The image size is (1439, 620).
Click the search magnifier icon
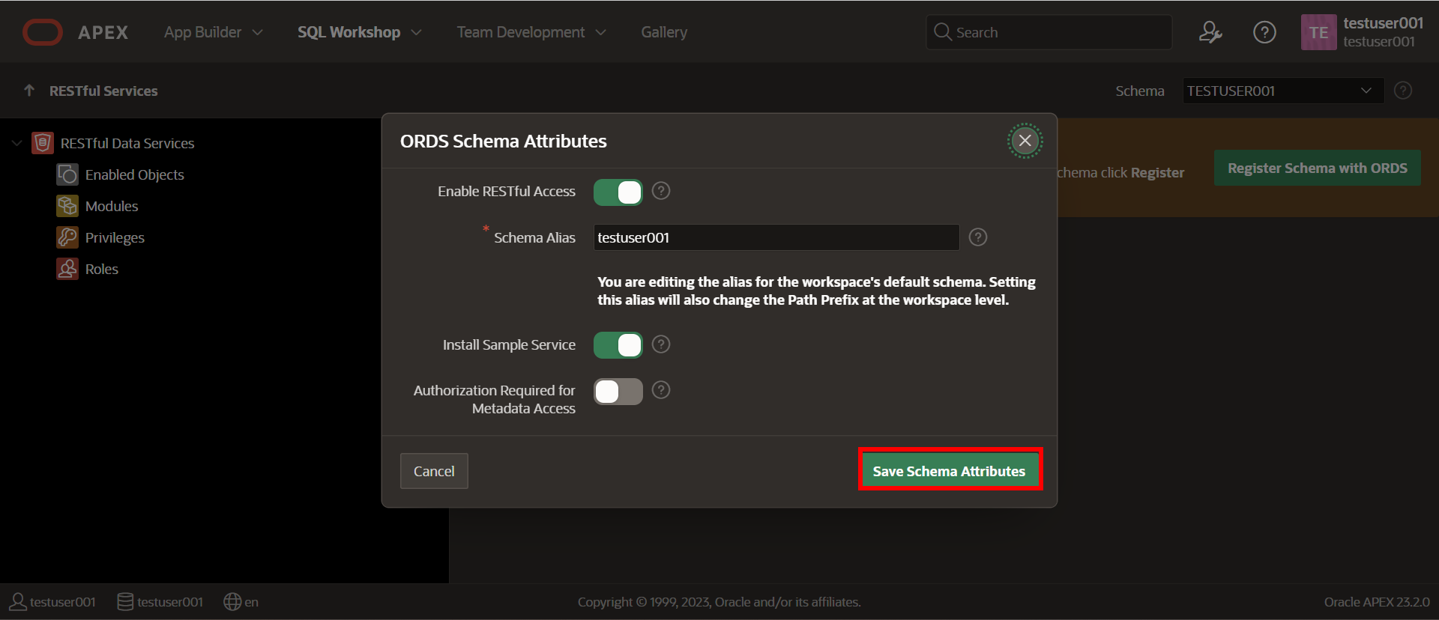pyautogui.click(x=942, y=32)
